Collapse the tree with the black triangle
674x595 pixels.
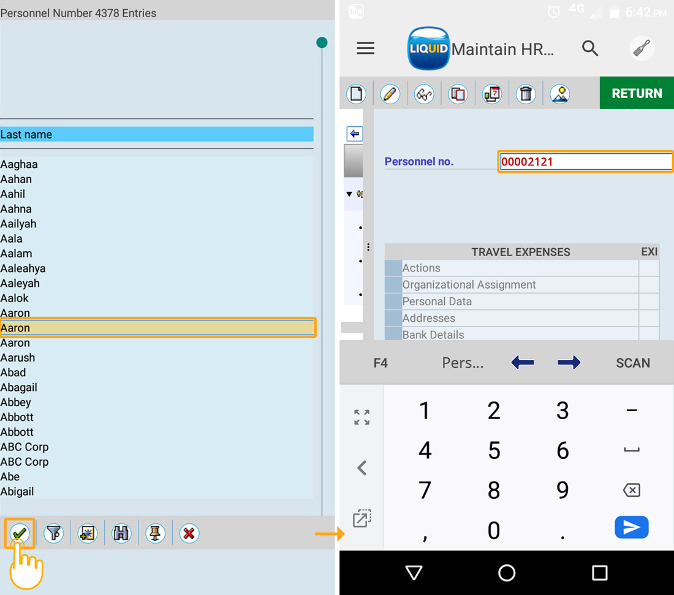[349, 194]
